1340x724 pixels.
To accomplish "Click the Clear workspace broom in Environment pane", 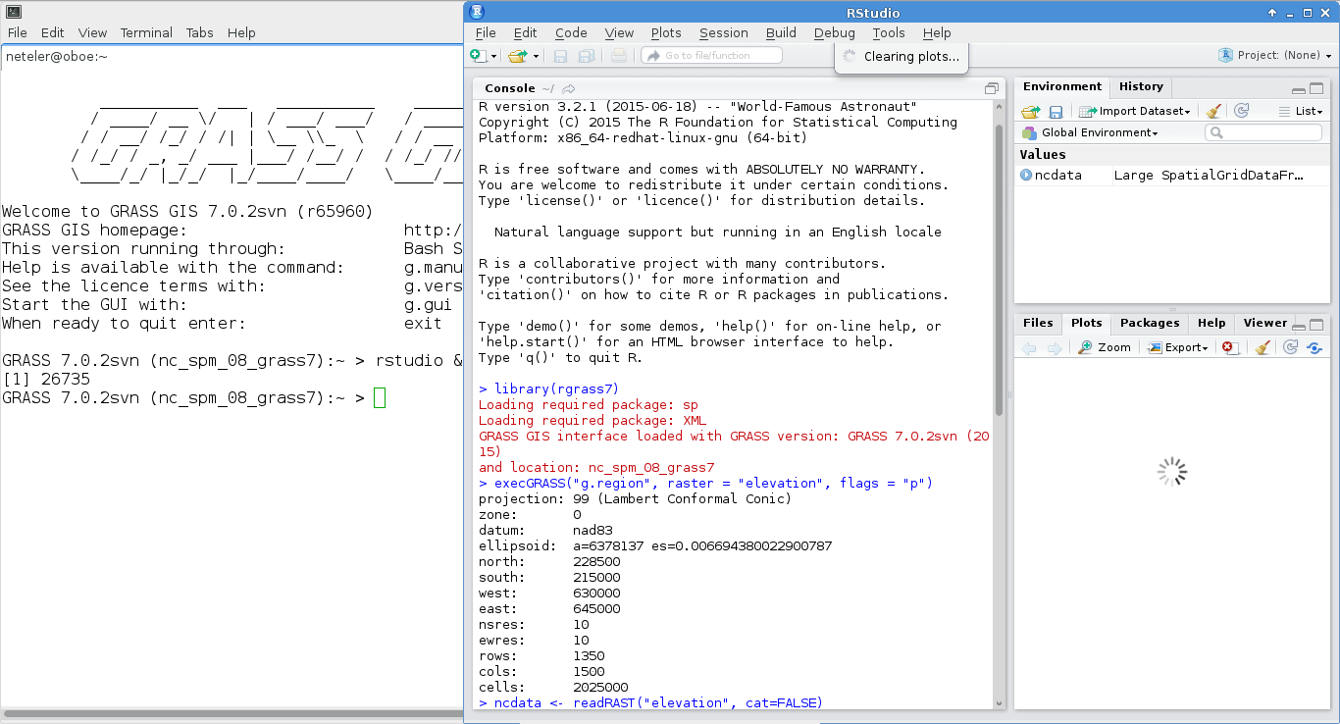I will pos(1213,112).
